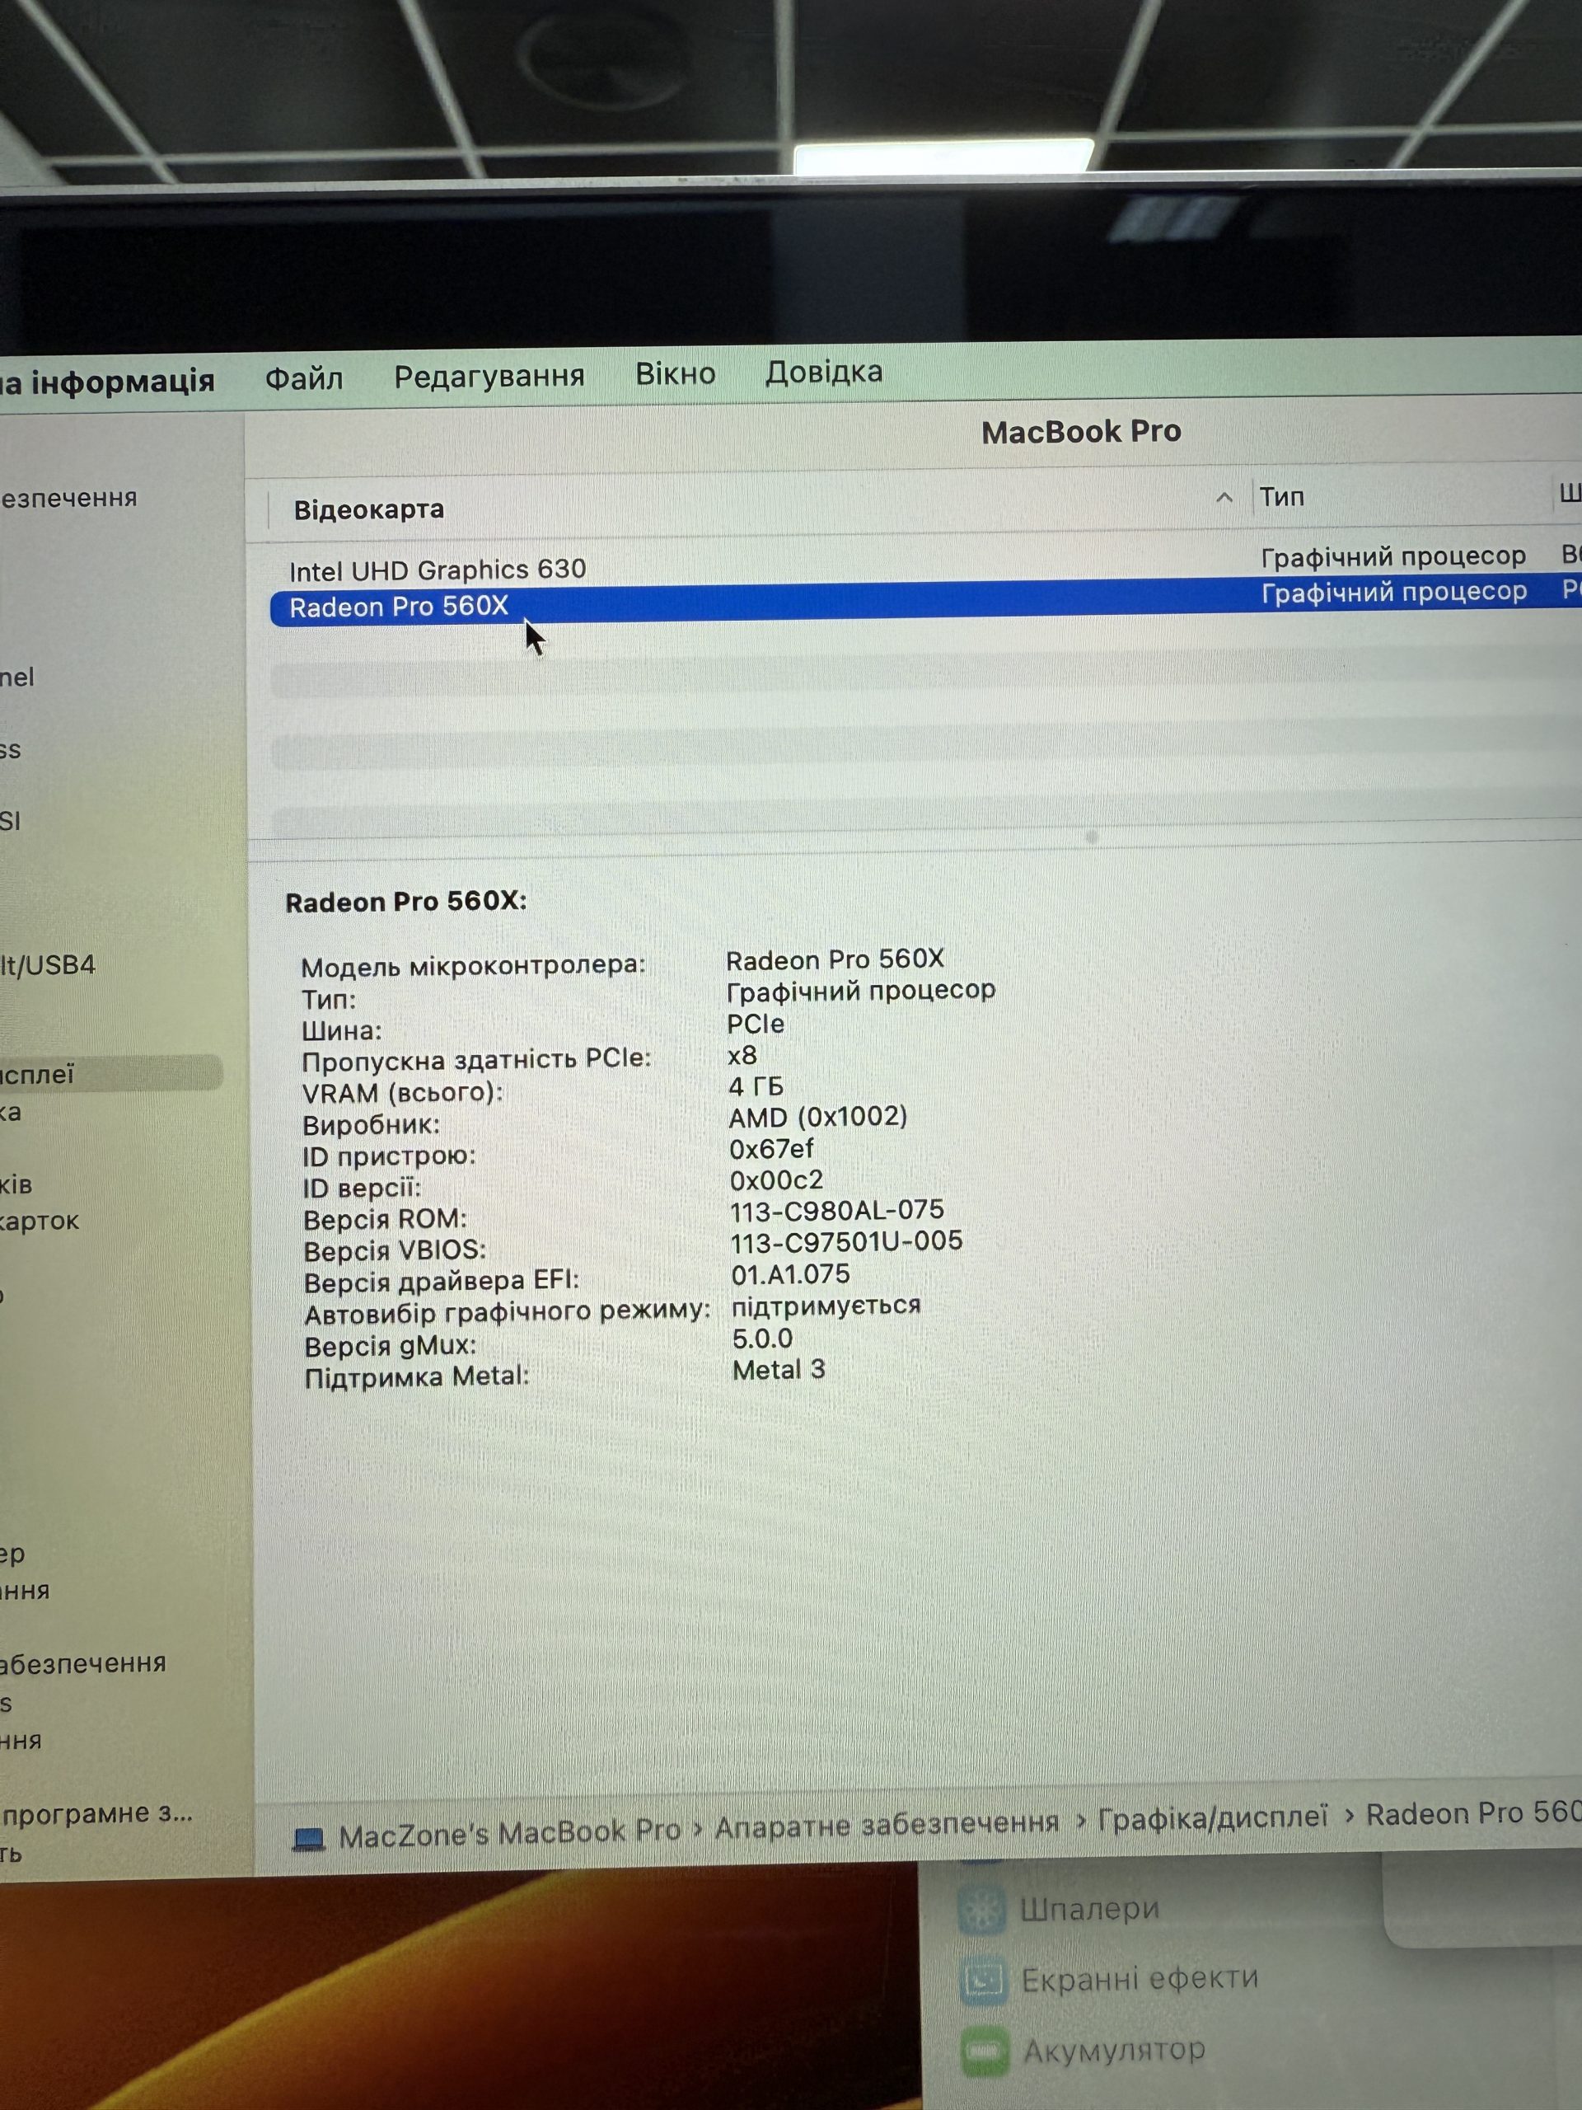
Task: Click the VRAM value 4 ГБ
Action: pos(756,1086)
